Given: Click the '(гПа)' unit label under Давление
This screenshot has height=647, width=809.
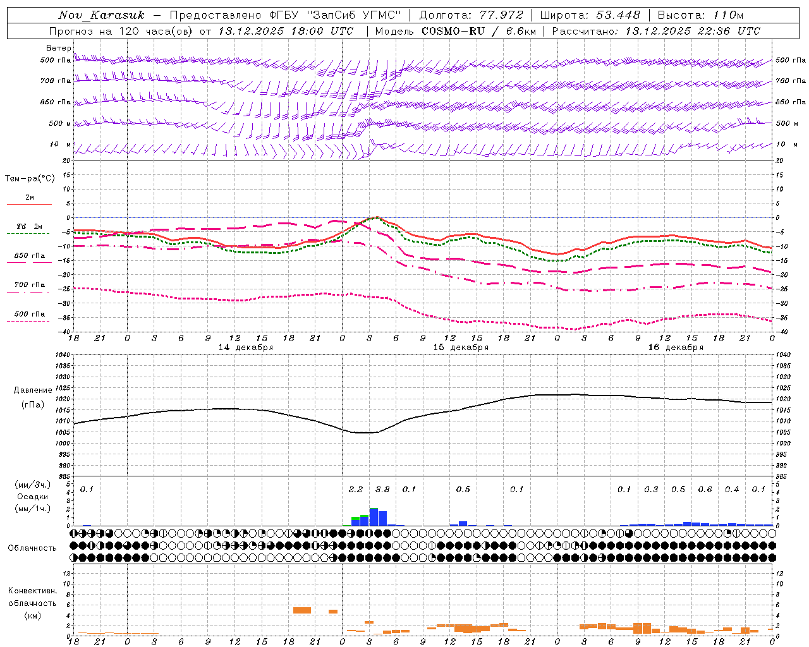Looking at the screenshot, I should pyautogui.click(x=33, y=405).
